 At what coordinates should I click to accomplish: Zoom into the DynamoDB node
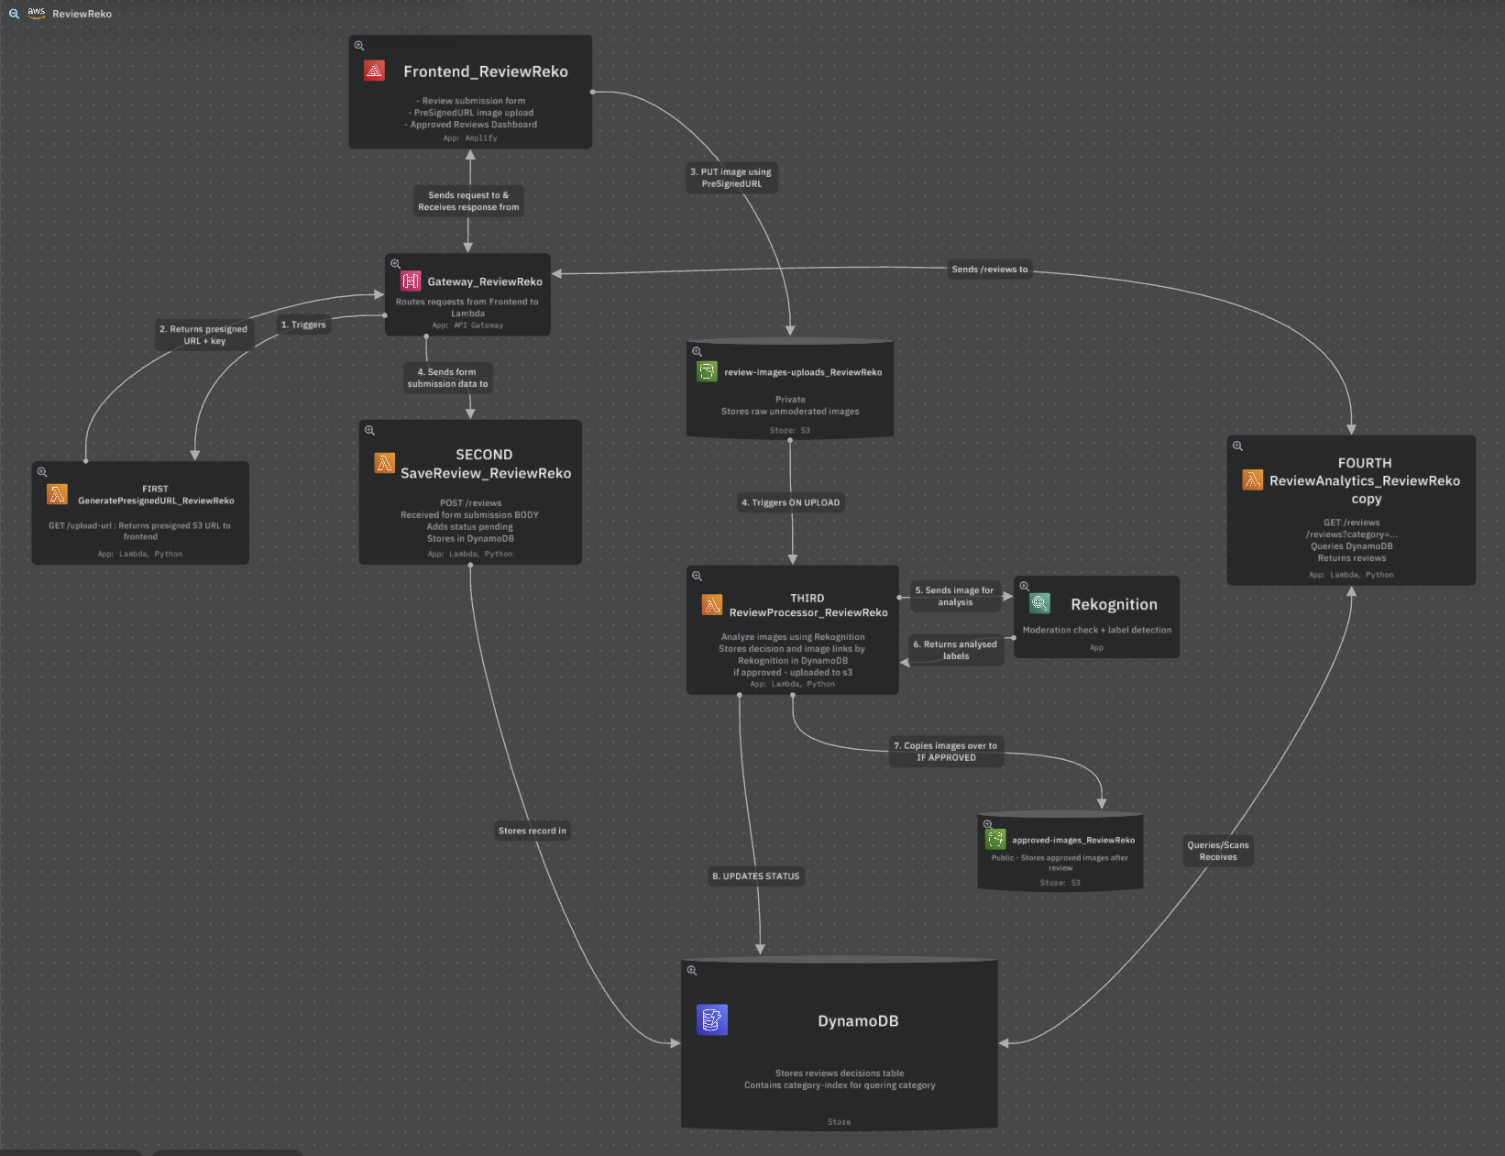tap(692, 970)
